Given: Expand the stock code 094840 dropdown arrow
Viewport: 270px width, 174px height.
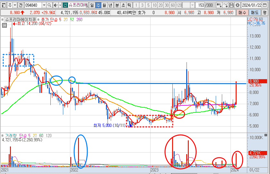Looking at the screenshot, I should point(44,5).
